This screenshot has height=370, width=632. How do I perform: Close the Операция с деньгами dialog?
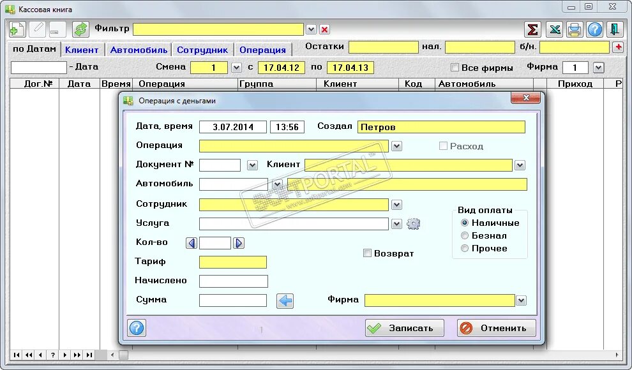[x=525, y=98]
